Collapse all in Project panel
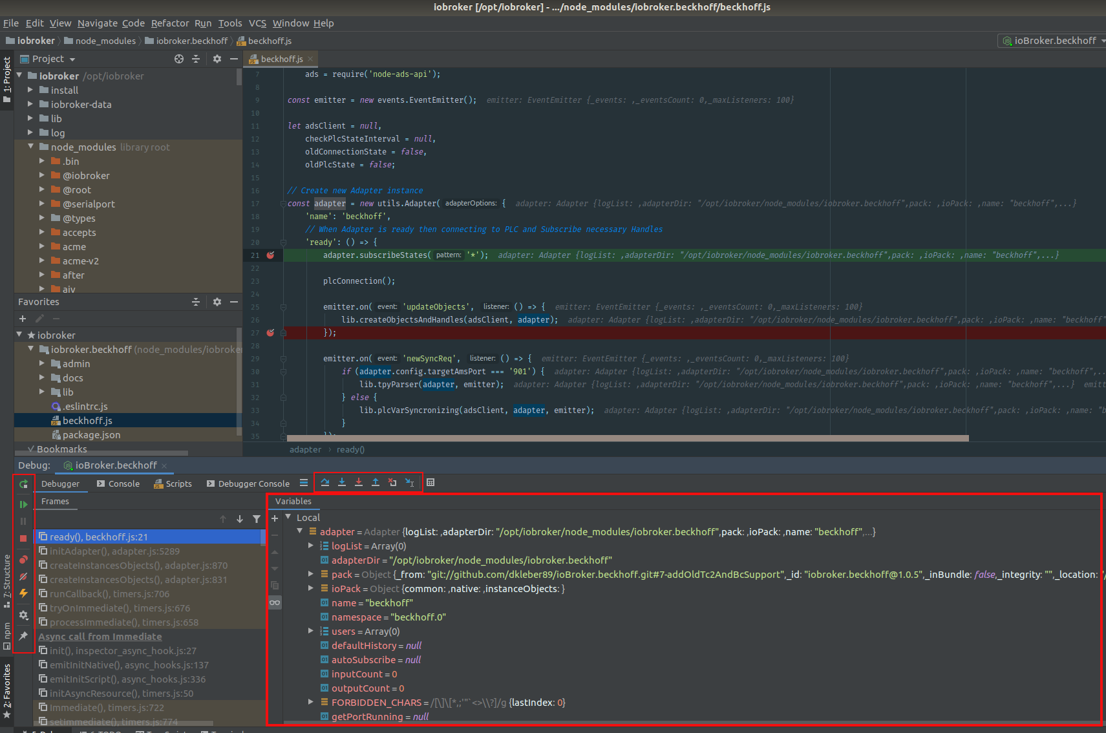This screenshot has height=733, width=1106. tap(196, 59)
